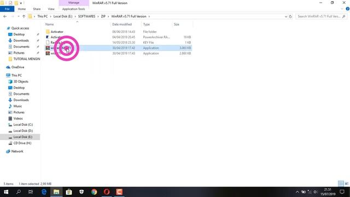Click the volume icon in system tray
The image size is (350, 197).
coord(316,192)
